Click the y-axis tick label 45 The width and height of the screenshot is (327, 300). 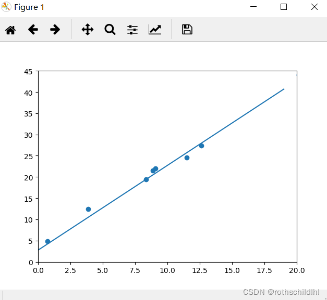28,72
